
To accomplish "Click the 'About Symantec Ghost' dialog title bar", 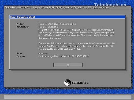I will [x=67, y=17].
